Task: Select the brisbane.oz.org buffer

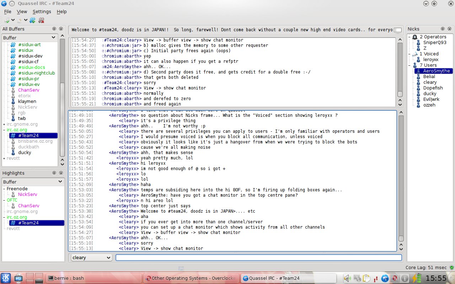Action: [x=35, y=141]
